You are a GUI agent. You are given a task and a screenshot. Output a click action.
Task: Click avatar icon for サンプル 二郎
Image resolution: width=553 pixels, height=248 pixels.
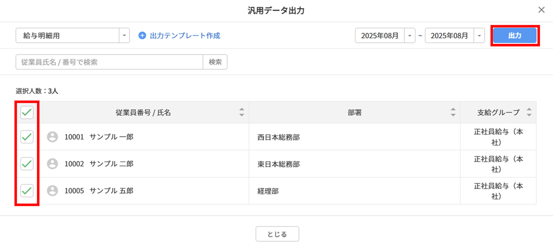[53, 164]
